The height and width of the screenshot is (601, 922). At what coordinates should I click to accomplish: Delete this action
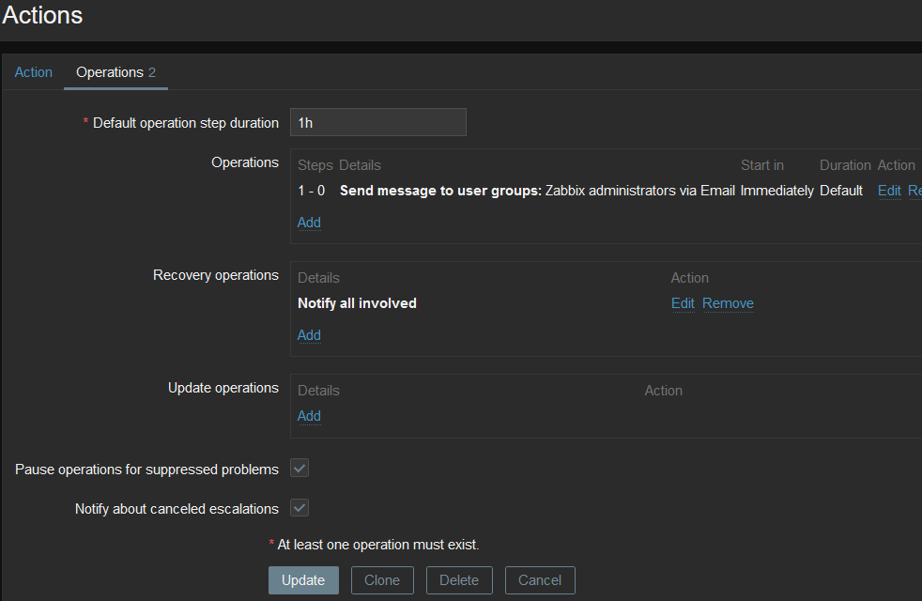pyautogui.click(x=459, y=580)
